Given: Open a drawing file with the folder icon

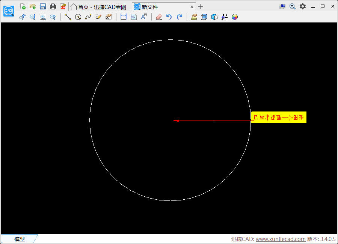Looking at the screenshot, I should click(33, 6).
